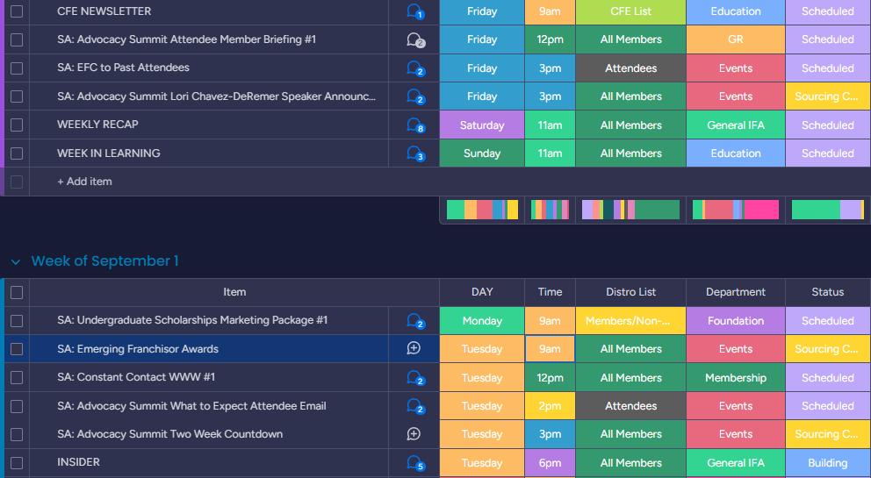Check select-all box in Week of September 1 header
The image size is (871, 478).
(x=17, y=293)
